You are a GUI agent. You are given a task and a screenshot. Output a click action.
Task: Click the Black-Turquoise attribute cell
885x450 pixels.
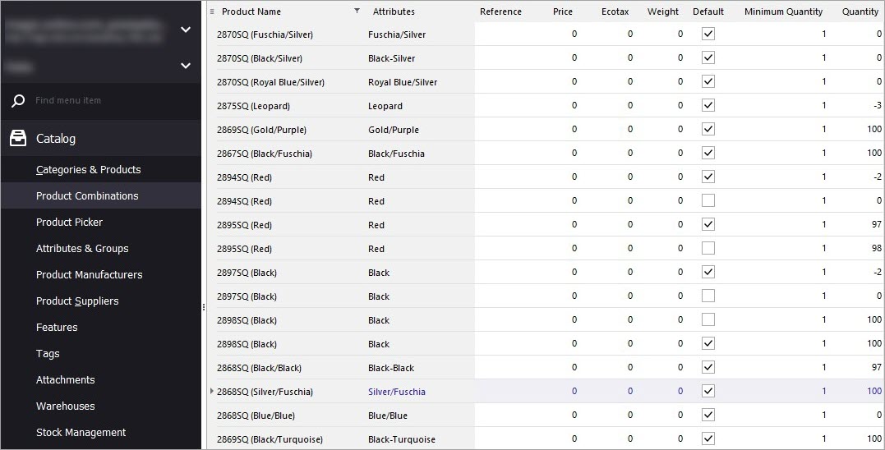pyautogui.click(x=401, y=439)
